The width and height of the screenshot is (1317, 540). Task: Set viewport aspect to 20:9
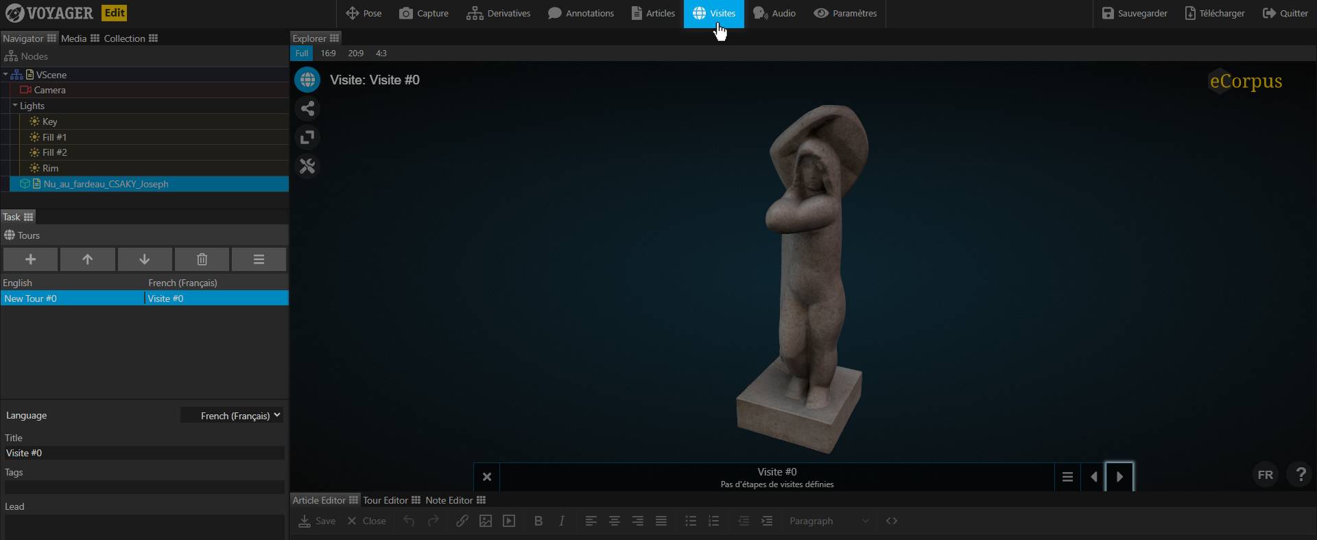click(x=355, y=54)
